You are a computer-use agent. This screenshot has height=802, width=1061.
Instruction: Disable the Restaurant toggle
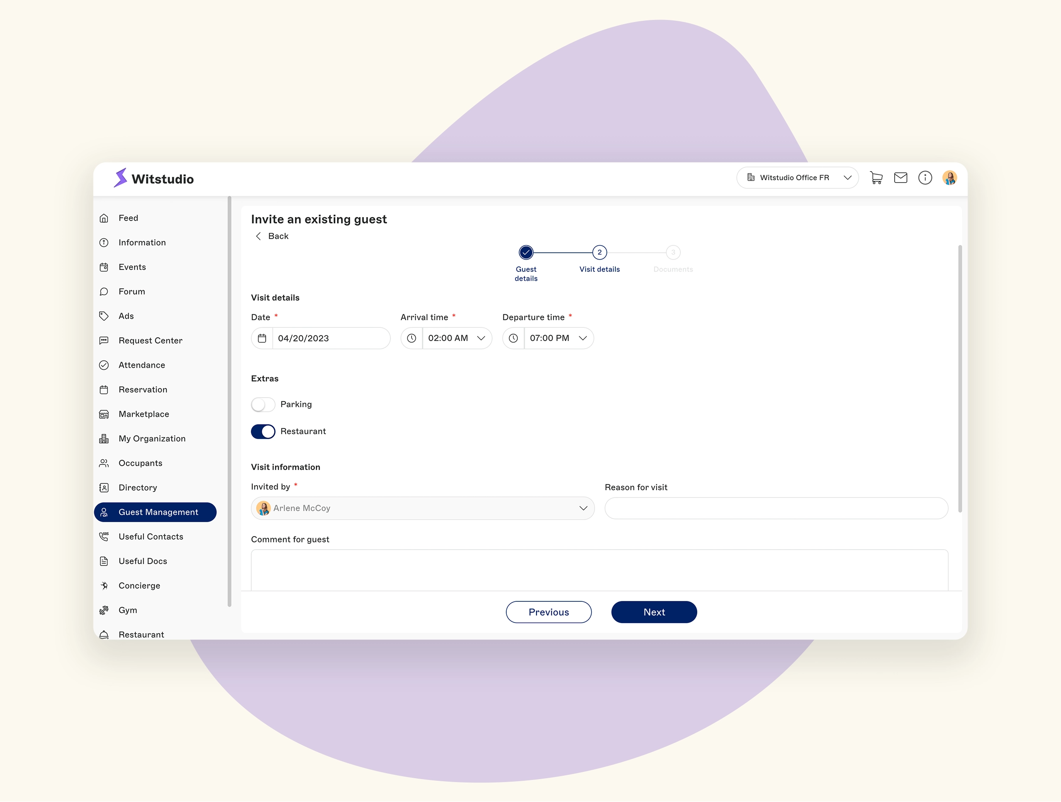coord(263,431)
